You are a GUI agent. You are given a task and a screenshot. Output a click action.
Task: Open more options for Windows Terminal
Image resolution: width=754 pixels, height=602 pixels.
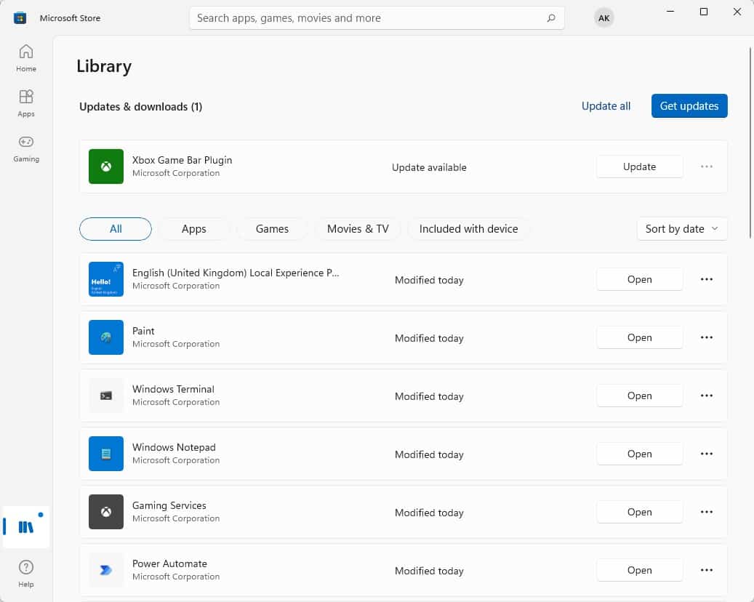click(707, 396)
